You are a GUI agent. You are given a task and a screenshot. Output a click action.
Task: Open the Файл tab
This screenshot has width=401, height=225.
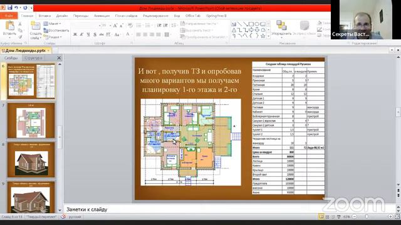coord(9,16)
